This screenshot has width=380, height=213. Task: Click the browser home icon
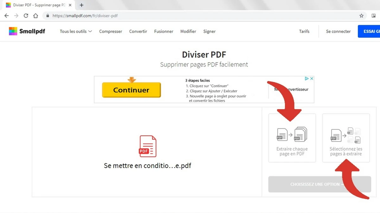click(35, 15)
